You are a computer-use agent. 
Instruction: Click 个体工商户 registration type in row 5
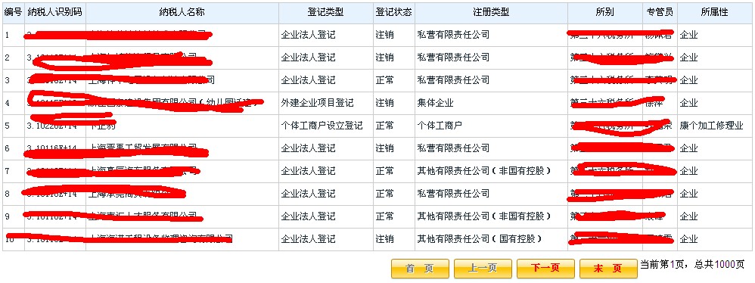point(491,126)
